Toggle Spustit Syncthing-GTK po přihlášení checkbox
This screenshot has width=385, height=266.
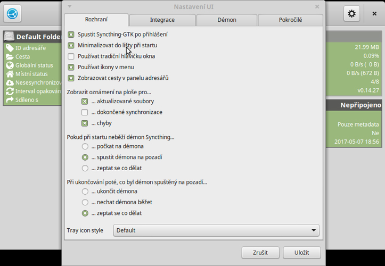(x=71, y=35)
